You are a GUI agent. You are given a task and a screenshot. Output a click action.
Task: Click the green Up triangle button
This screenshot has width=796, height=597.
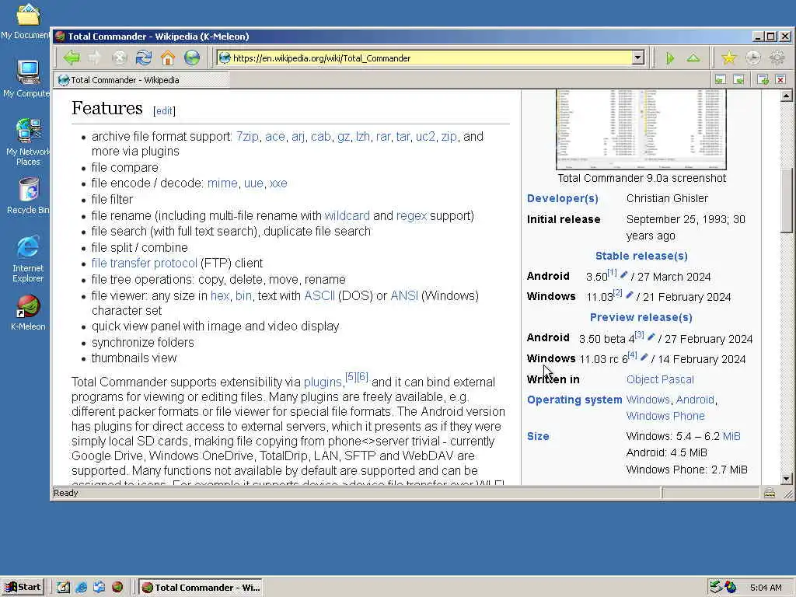[693, 58]
